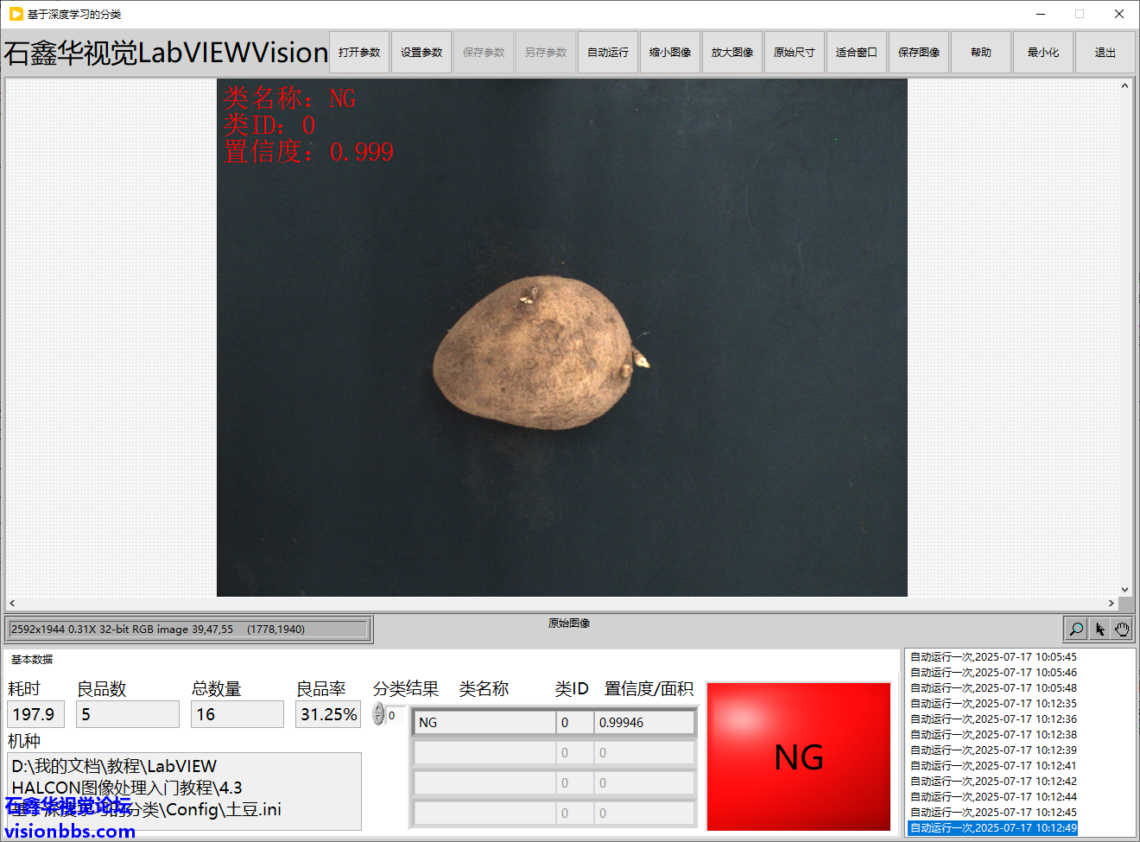The height and width of the screenshot is (842, 1140).
Task: Click the 打开参数 toolbar button
Action: (359, 53)
